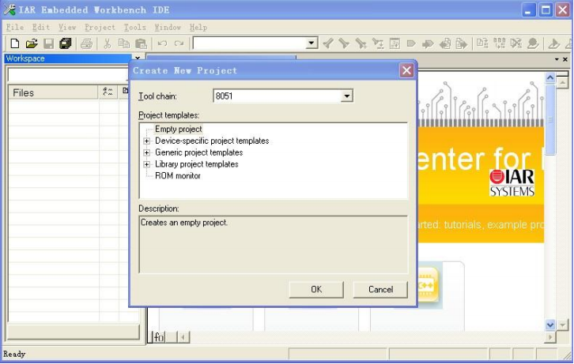574x364 pixels.
Task: Click the column icon next to Files header
Action: coord(108,92)
